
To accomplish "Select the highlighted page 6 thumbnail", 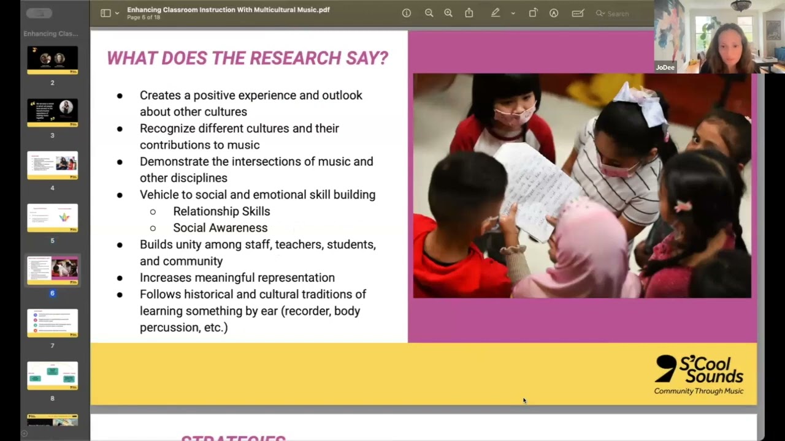I will (52, 271).
